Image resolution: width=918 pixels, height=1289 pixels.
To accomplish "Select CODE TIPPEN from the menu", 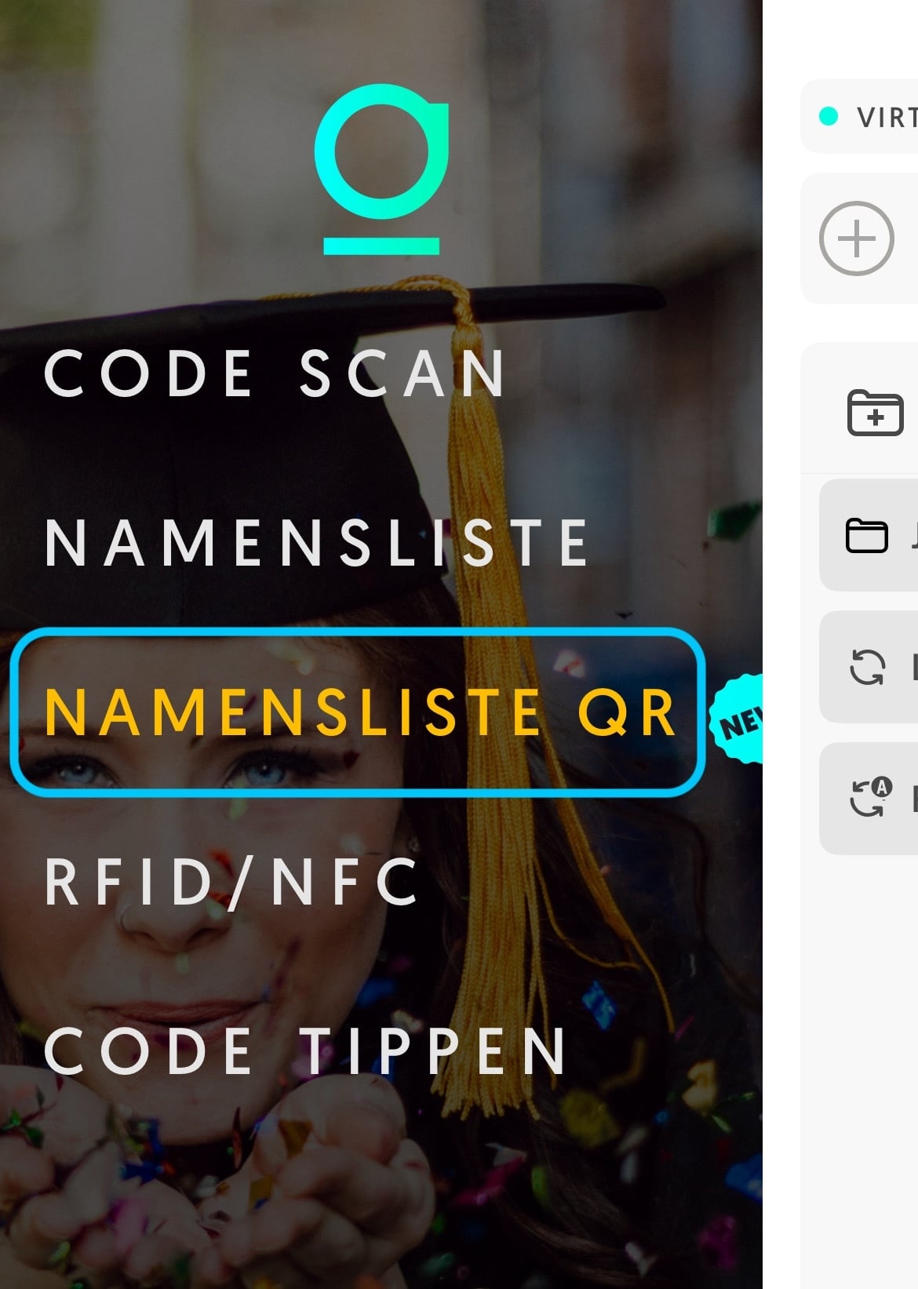I will 304,1051.
